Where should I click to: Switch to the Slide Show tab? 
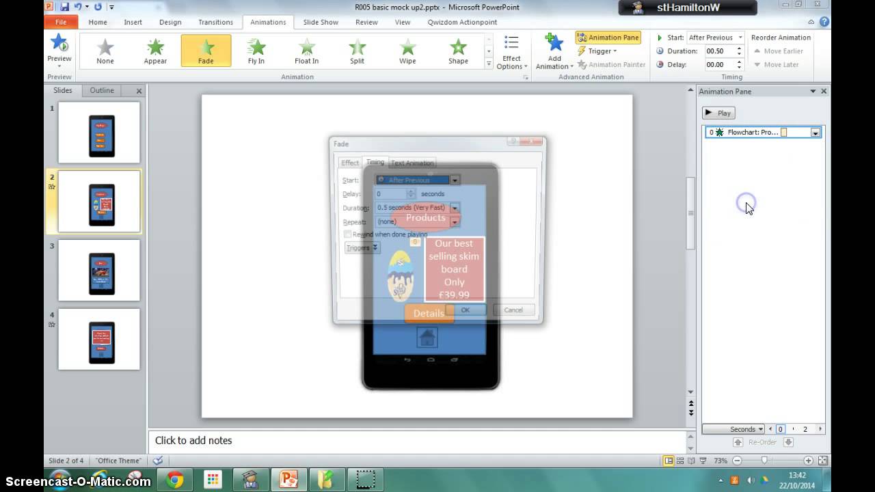pos(321,22)
